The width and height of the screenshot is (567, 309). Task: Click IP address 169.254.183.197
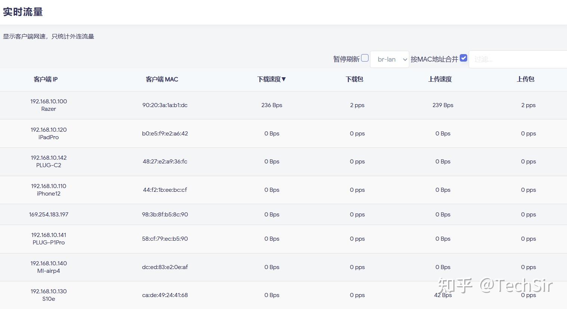[49, 215]
